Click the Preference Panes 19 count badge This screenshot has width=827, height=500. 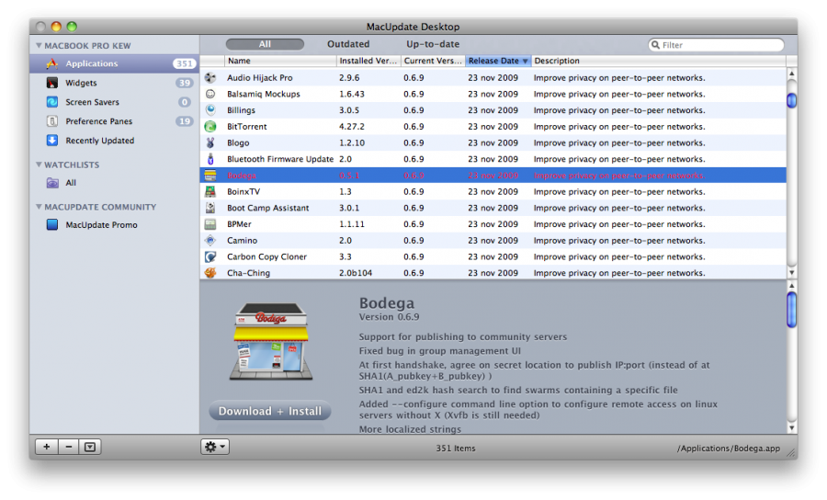(x=184, y=121)
